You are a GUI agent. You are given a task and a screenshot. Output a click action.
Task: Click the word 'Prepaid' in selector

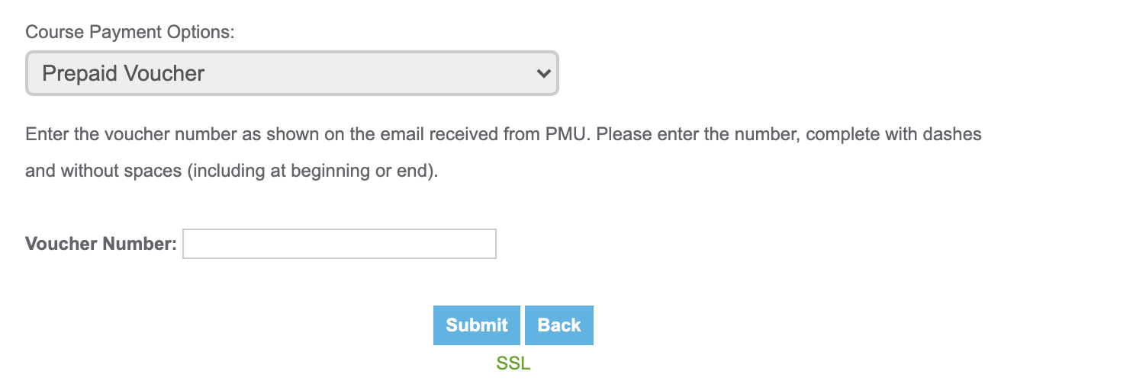(80, 74)
